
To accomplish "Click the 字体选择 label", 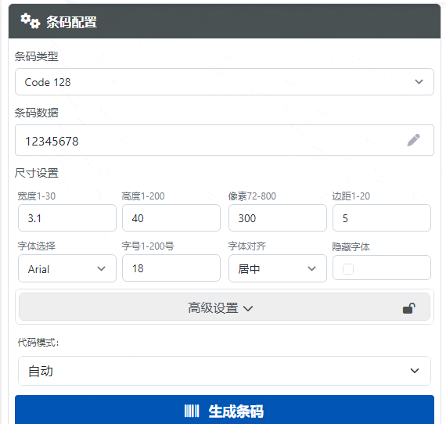I will 37,246.
